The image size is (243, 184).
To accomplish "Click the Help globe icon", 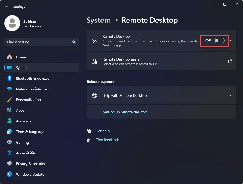I will [x=95, y=95].
